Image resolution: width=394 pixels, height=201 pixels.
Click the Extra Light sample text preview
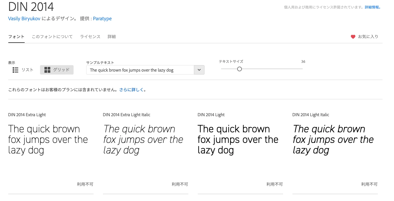coord(48,139)
